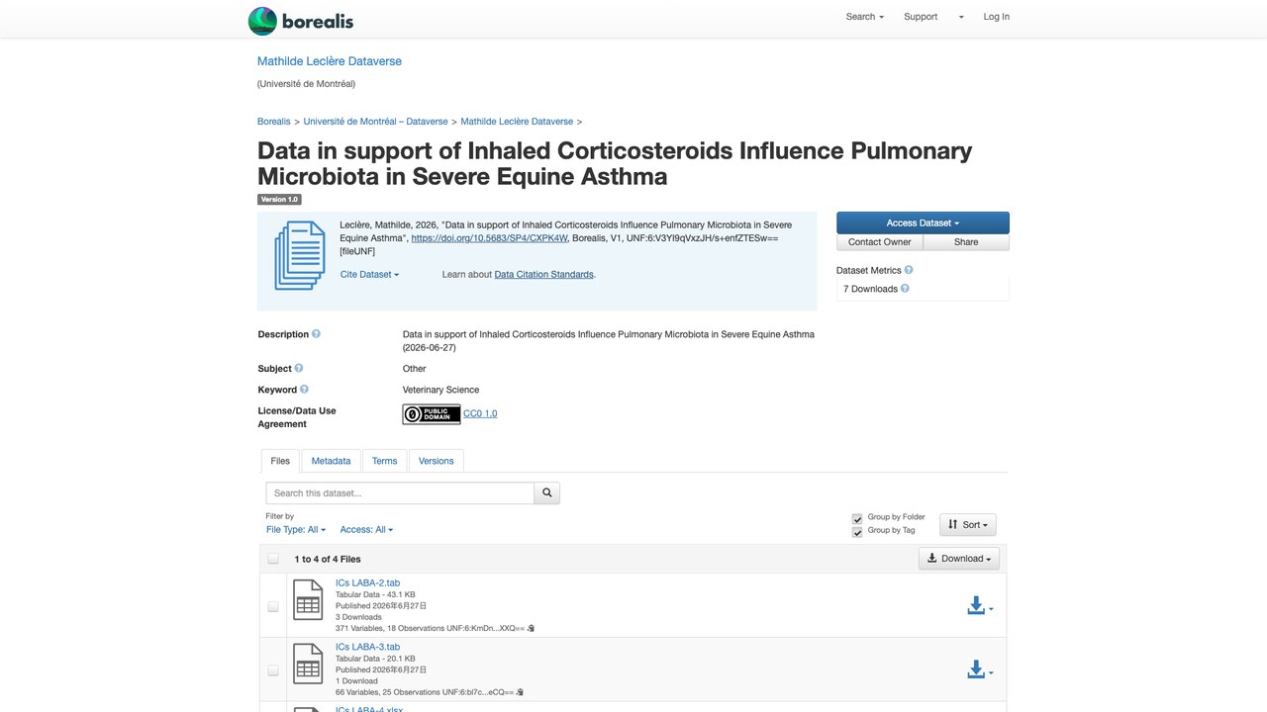Screen dimensions: 1267x712
Task: Switch to the Metadata tab
Action: 331,461
